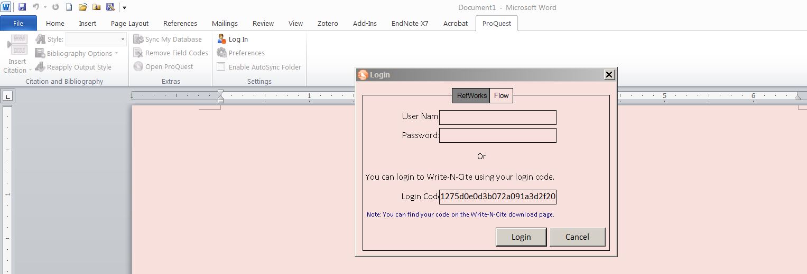Expand the Bibliography Options arrow
This screenshot has width=807, height=274.
[x=116, y=54]
